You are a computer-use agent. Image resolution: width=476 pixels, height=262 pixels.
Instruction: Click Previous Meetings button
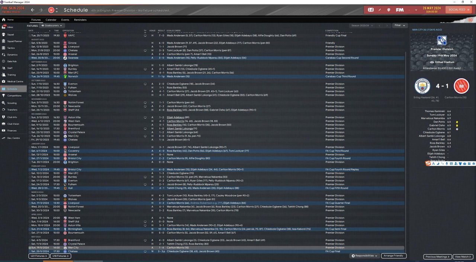438,257
